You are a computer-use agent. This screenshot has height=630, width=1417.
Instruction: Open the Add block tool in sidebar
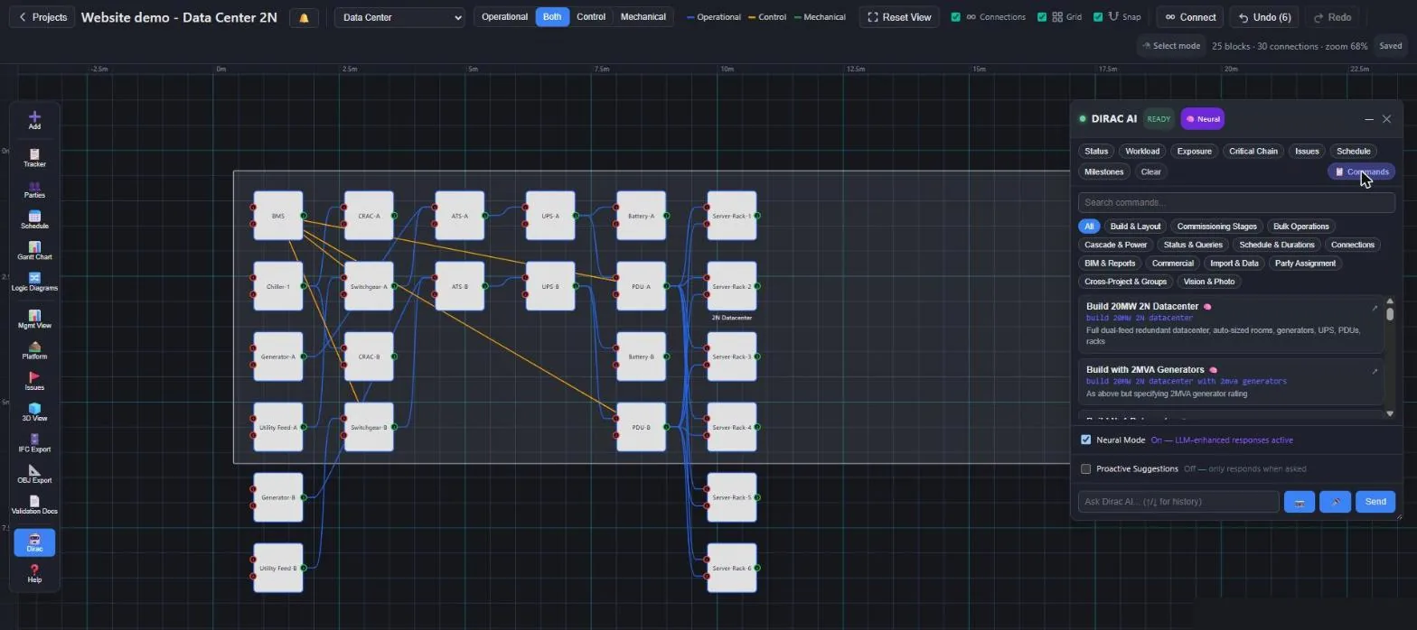click(34, 120)
